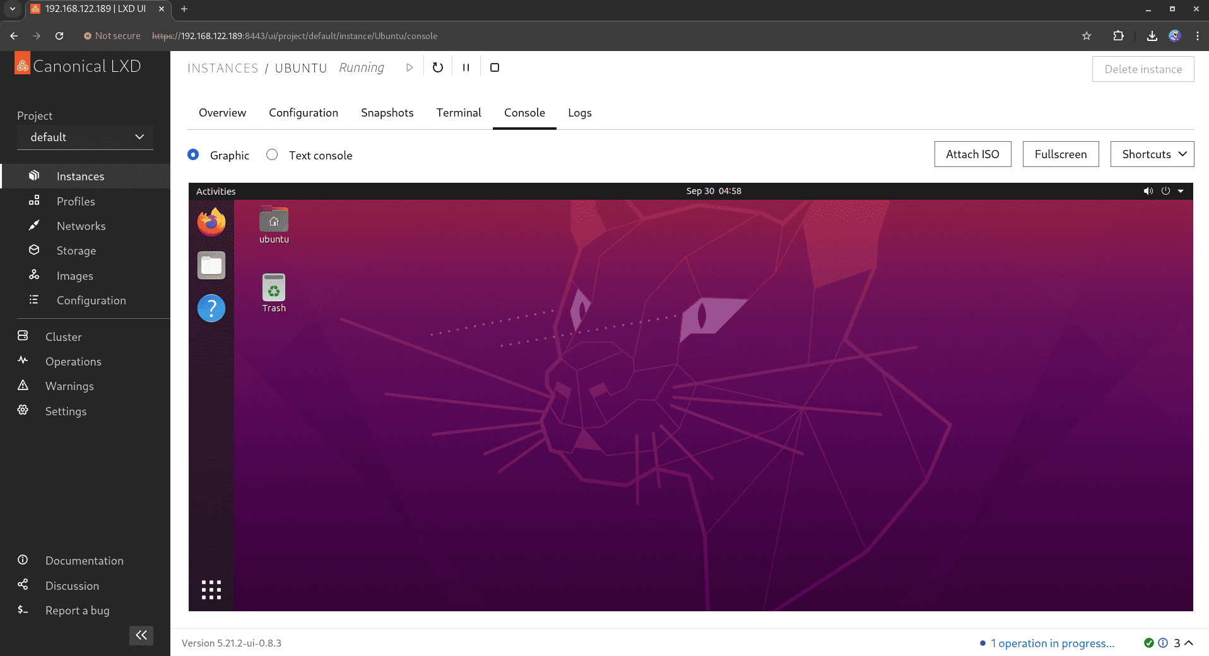Select the Text console radio
This screenshot has width=1209, height=656.
click(272, 154)
